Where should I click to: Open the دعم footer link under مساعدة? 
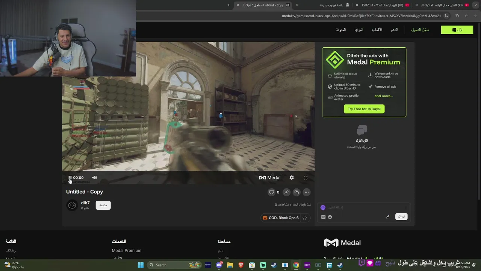coord(221,251)
